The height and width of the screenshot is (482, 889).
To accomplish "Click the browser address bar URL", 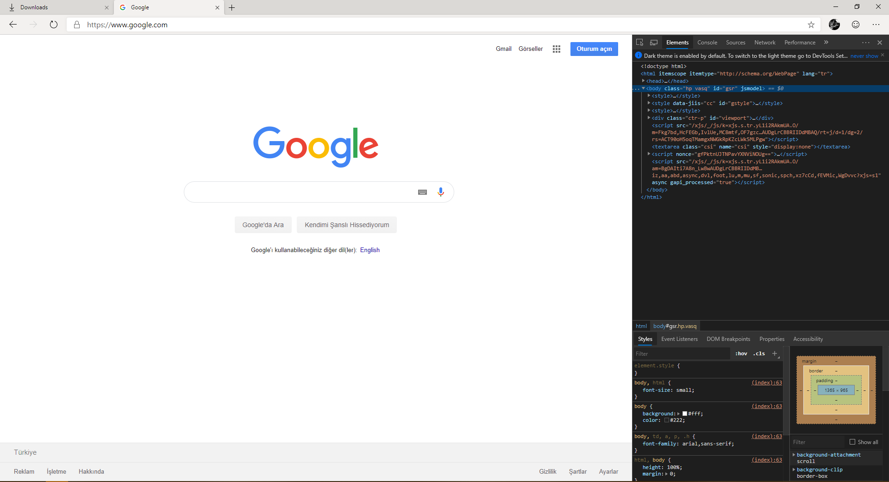I will [127, 25].
